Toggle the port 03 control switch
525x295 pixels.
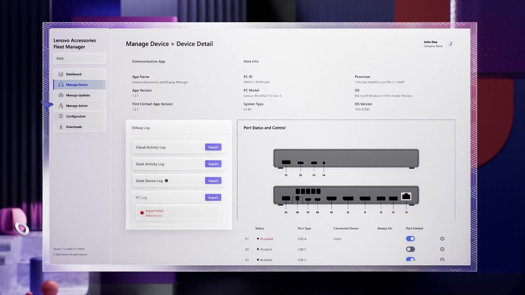[410, 259]
